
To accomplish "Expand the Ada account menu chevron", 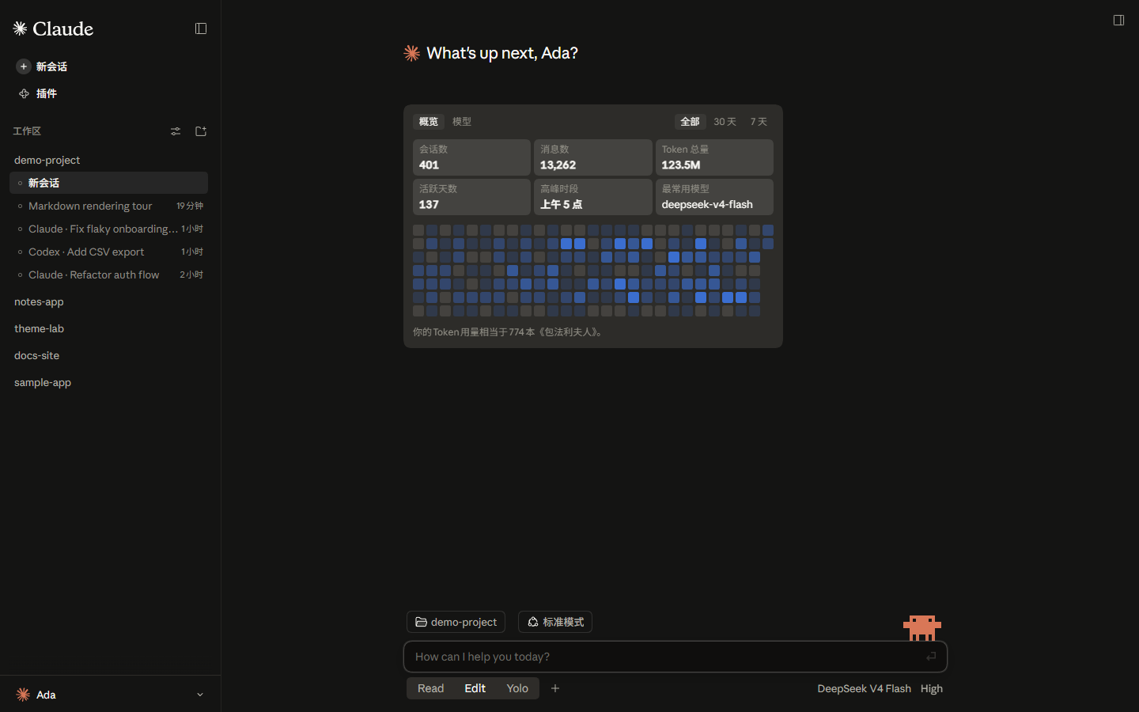I will (x=200, y=695).
